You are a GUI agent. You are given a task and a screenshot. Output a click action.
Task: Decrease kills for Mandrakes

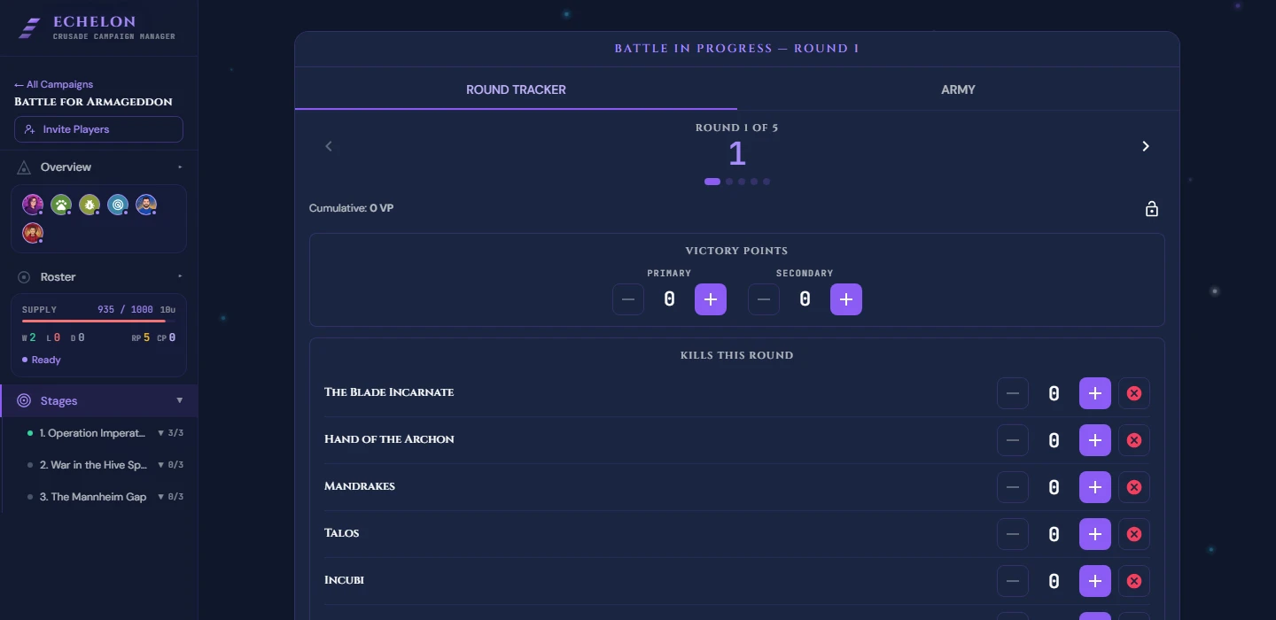1013,487
